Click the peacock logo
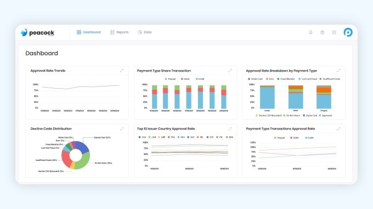The image size is (373, 209). coord(37,32)
